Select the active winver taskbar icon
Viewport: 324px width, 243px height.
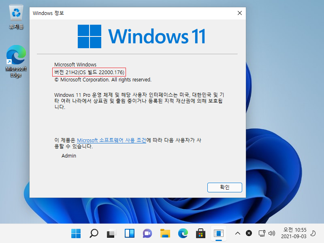[219, 234]
